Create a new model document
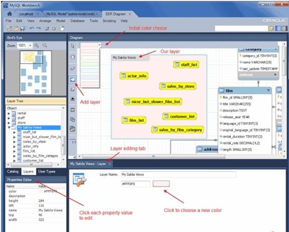This screenshot has width=289, height=232. coord(9,29)
